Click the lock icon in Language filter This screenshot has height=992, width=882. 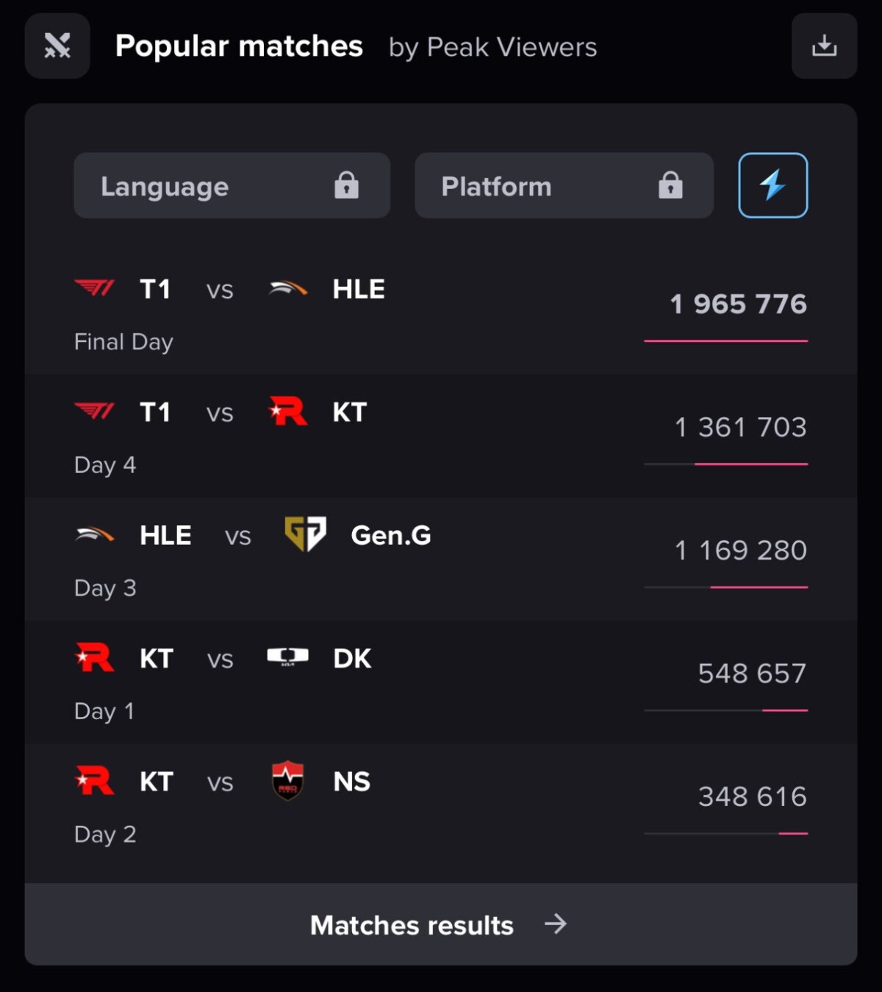346,185
